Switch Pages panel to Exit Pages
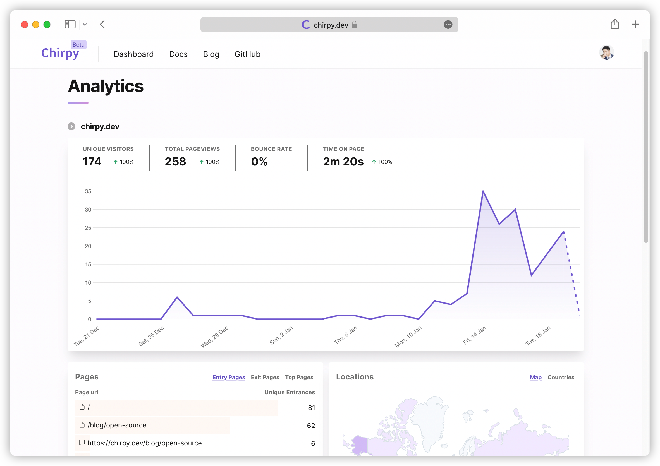The width and height of the screenshot is (660, 466). click(x=265, y=377)
